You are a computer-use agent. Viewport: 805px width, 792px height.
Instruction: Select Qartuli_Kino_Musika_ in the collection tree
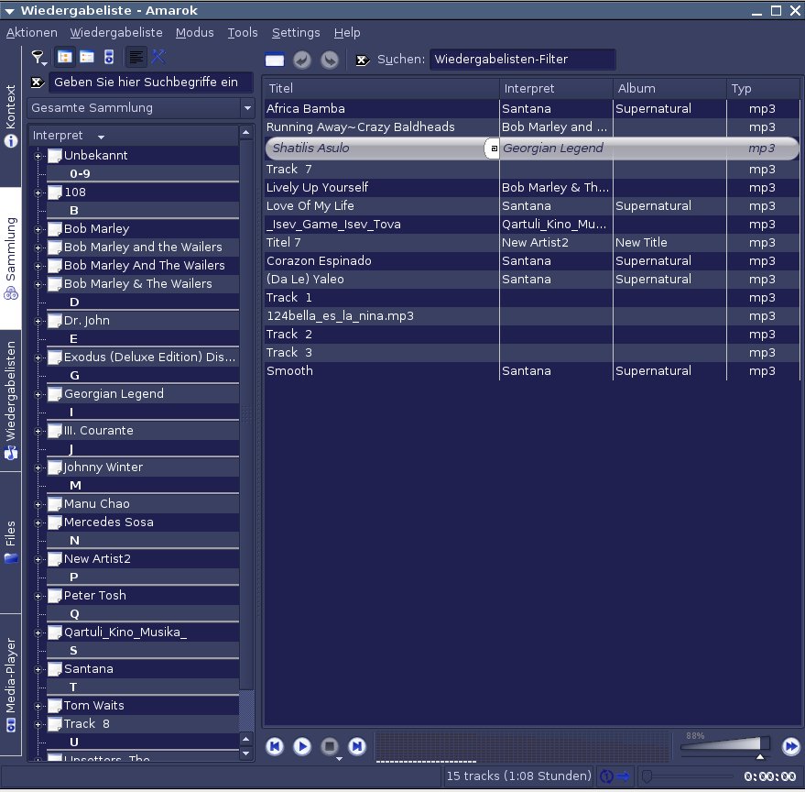[x=125, y=632]
